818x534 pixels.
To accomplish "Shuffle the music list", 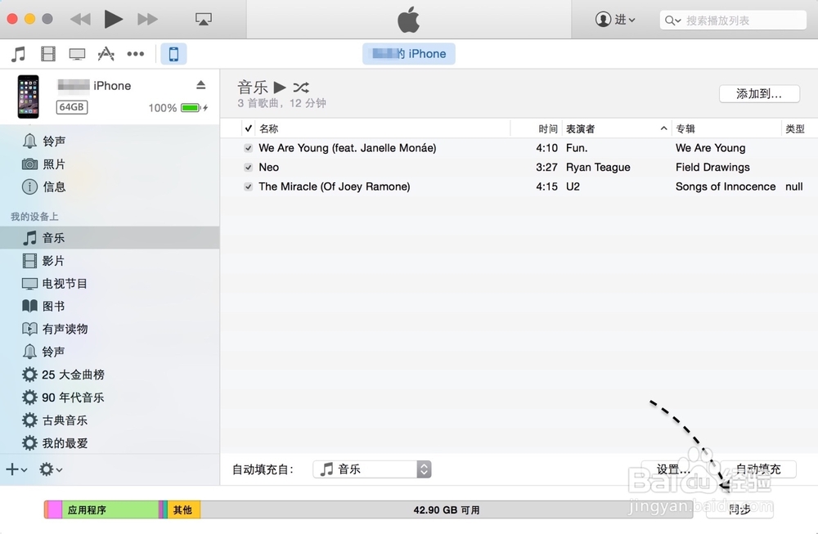I will 301,87.
